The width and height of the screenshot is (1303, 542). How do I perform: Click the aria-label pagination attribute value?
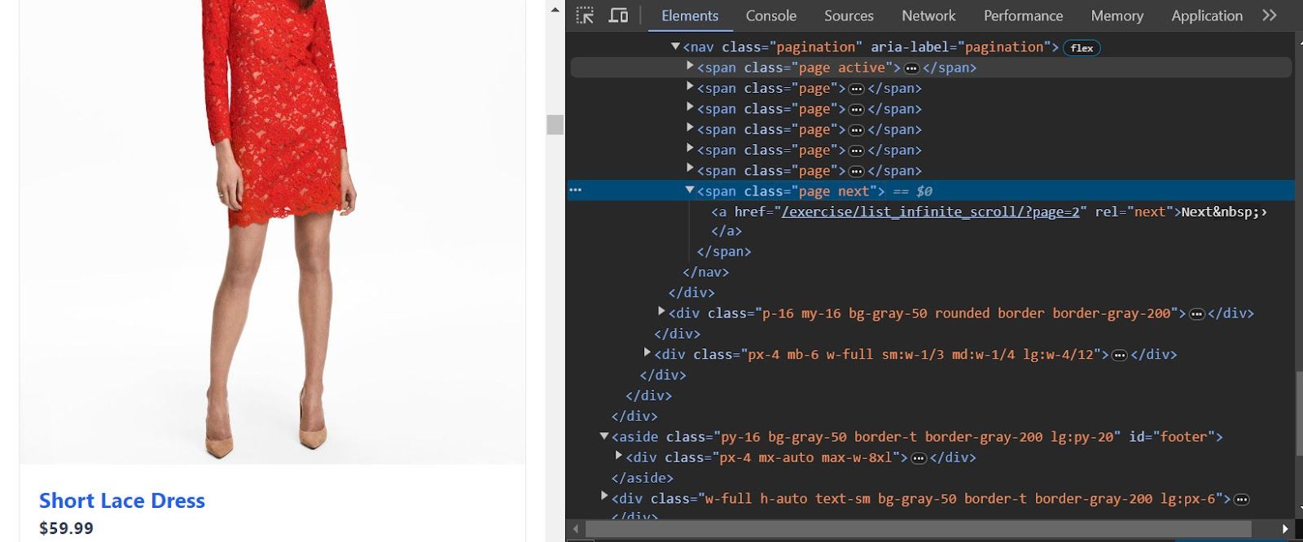pyautogui.click(x=1004, y=47)
